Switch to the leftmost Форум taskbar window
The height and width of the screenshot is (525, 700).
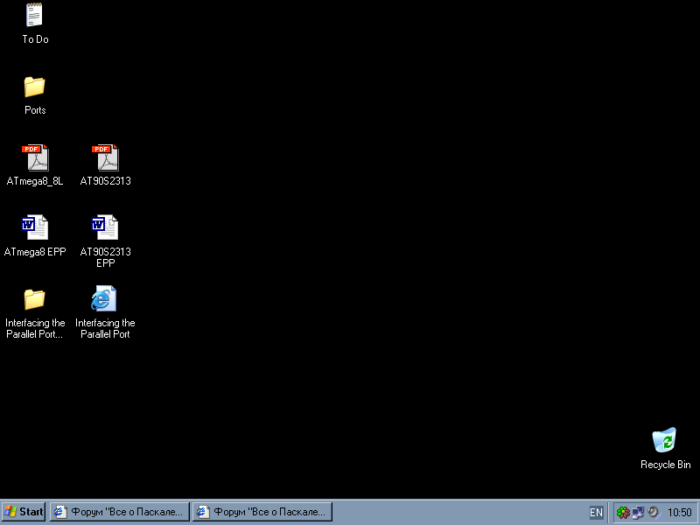[120, 512]
